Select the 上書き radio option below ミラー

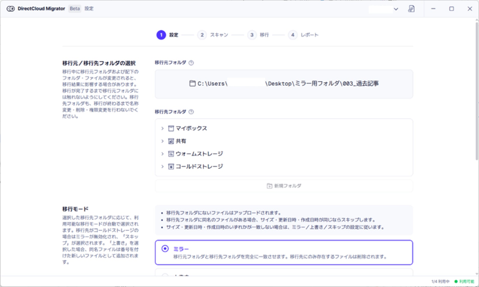[x=165, y=275]
